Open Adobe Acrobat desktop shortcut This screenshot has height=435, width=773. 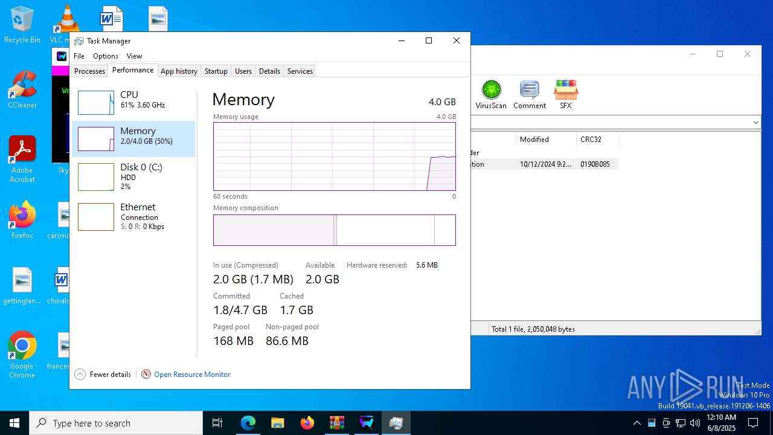coord(22,159)
